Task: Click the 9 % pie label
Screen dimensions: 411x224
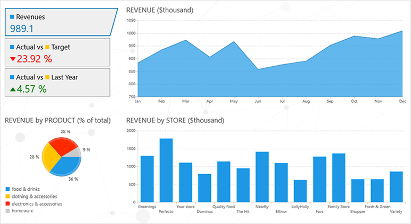Action: (87, 150)
